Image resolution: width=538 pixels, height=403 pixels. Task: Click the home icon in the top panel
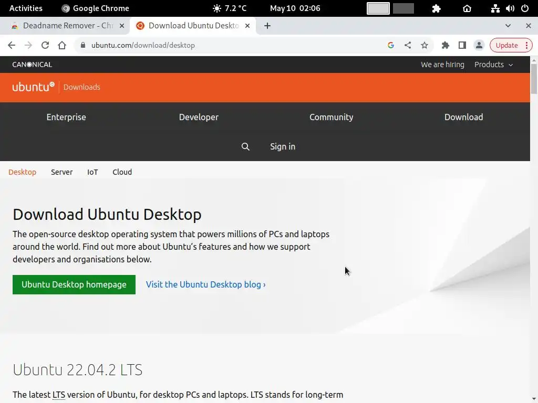[467, 8]
